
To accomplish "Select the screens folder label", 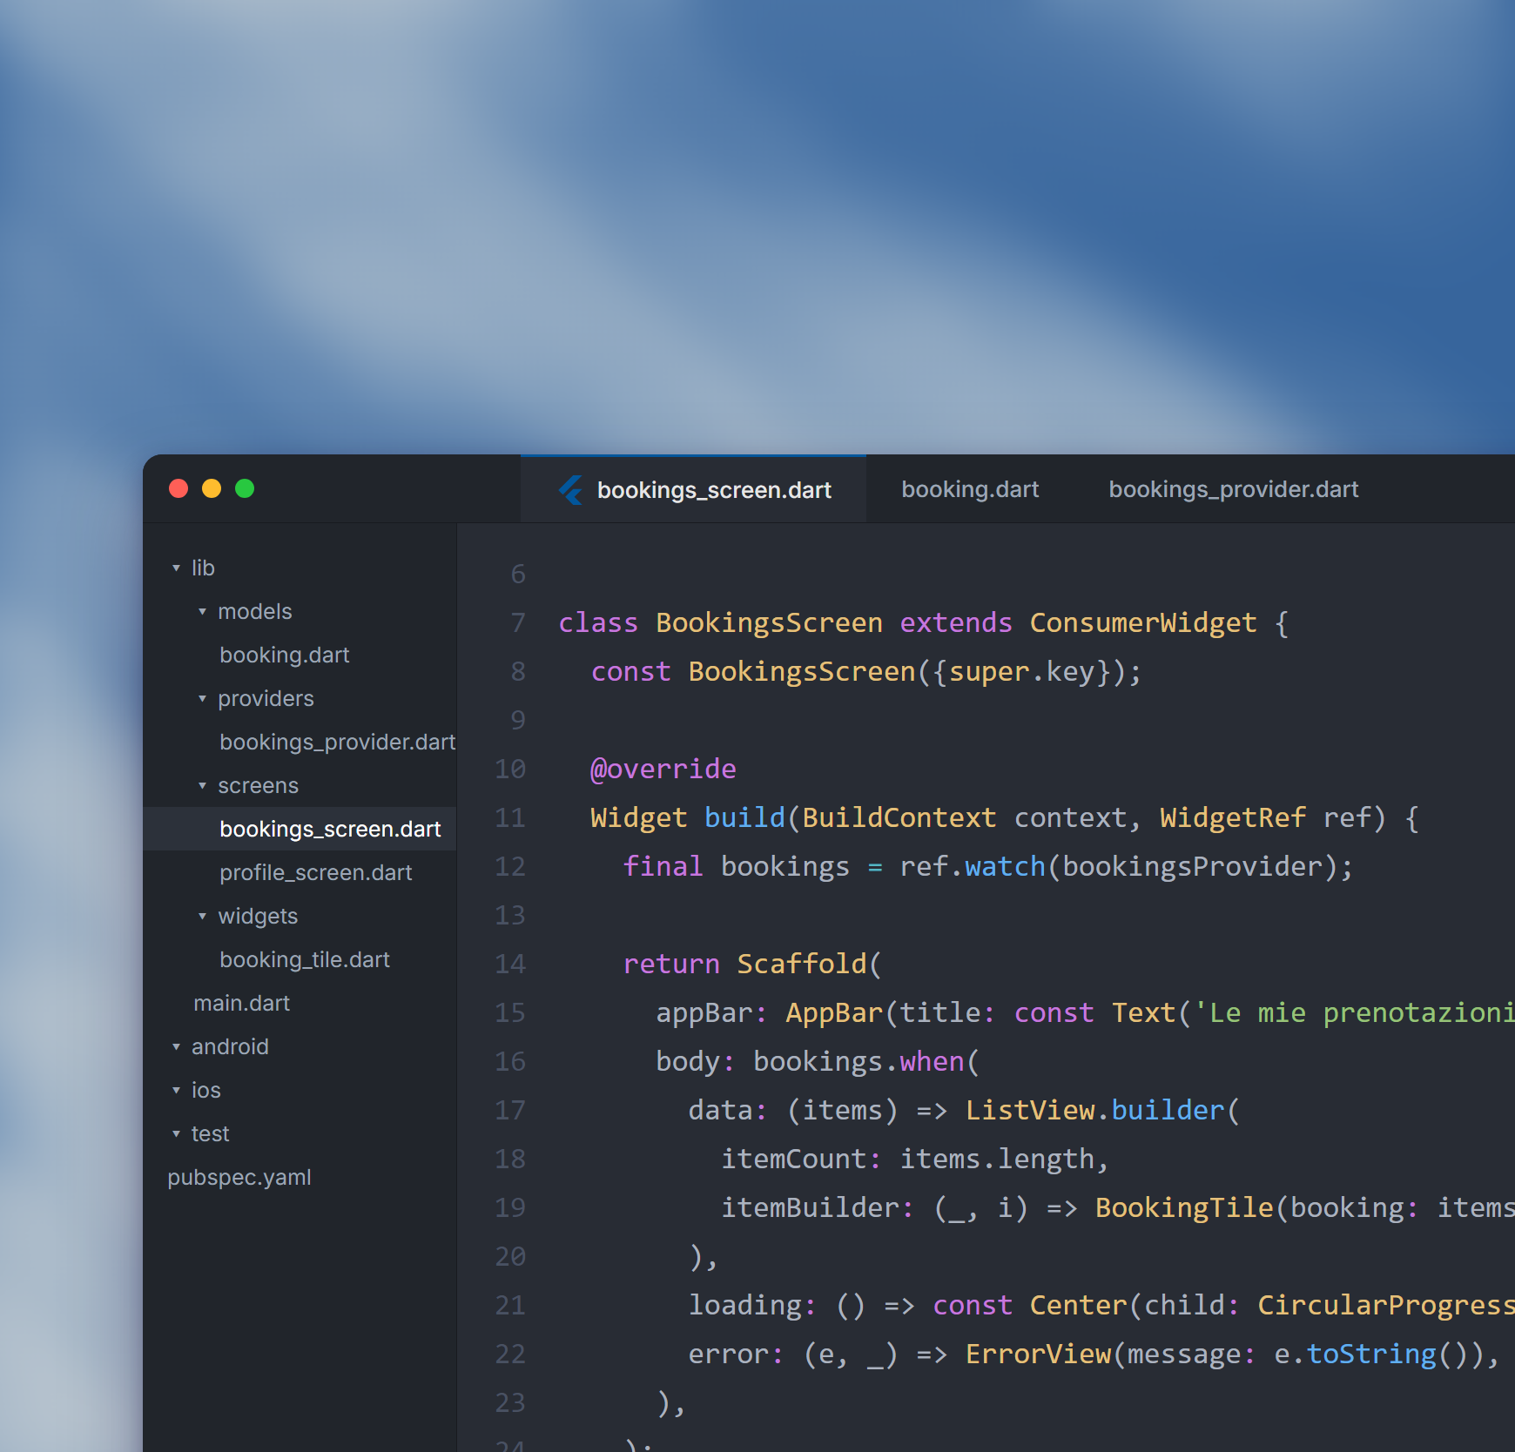I will pos(258,785).
